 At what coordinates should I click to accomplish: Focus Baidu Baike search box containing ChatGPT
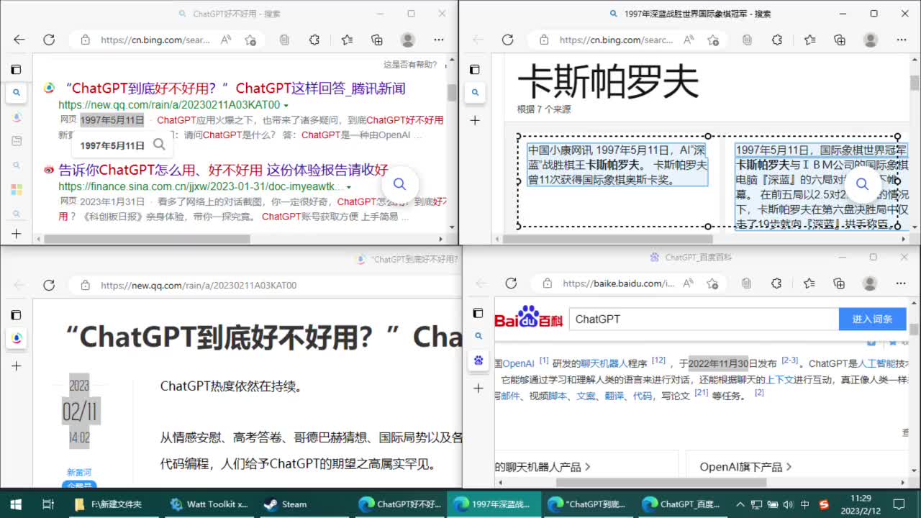(704, 319)
